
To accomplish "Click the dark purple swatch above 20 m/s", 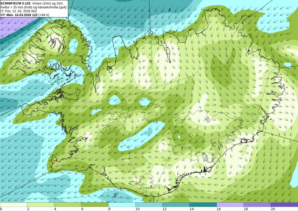I will tap(284, 204).
